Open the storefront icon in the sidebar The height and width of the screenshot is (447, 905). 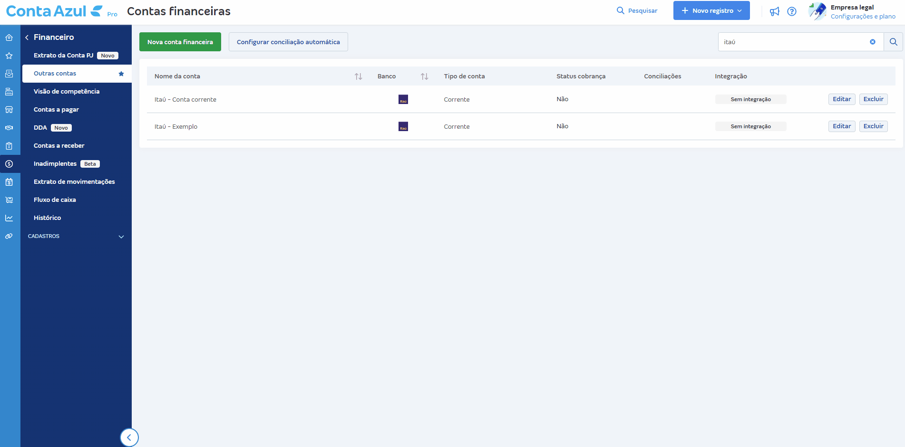pos(9,110)
